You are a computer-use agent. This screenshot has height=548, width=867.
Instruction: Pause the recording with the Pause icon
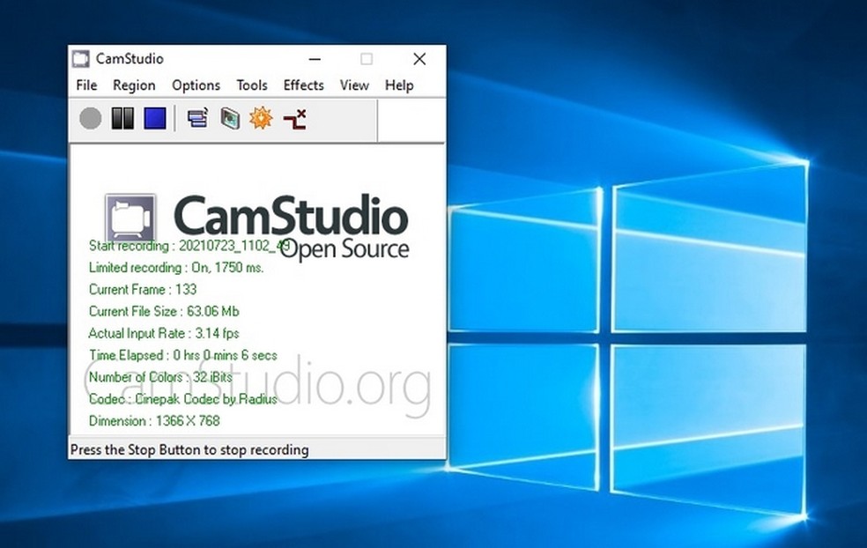(x=122, y=118)
